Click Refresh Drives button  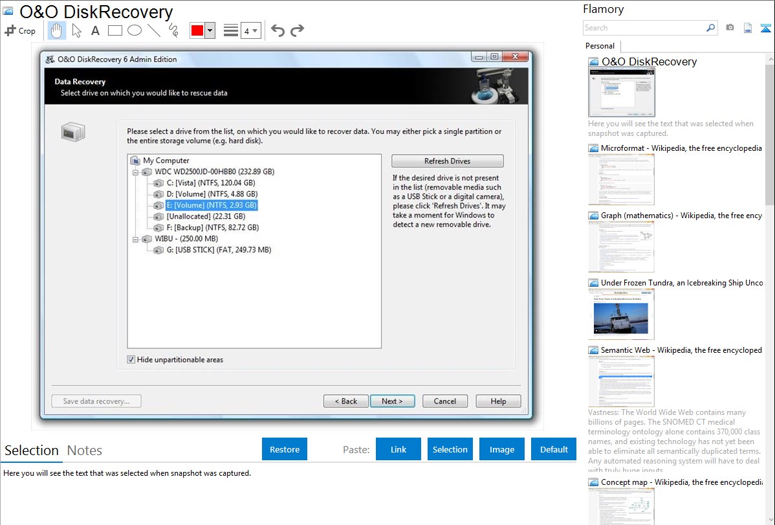pos(447,161)
